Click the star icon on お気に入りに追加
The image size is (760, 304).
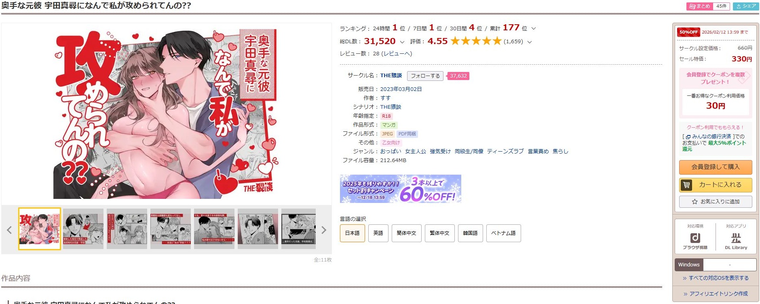click(x=695, y=202)
